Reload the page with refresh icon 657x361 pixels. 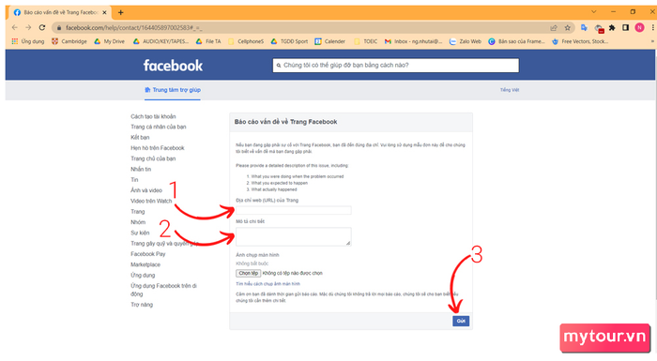point(42,27)
